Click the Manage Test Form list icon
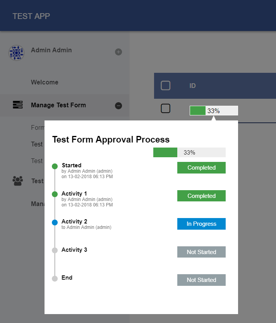The image size is (276, 323). (x=18, y=105)
